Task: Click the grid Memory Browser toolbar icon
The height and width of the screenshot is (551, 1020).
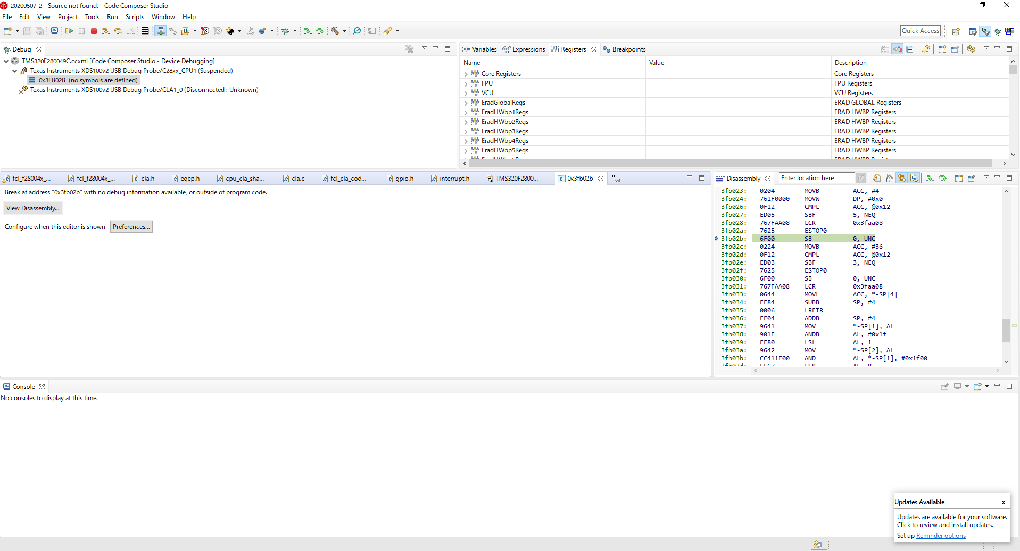Action: pos(145,31)
